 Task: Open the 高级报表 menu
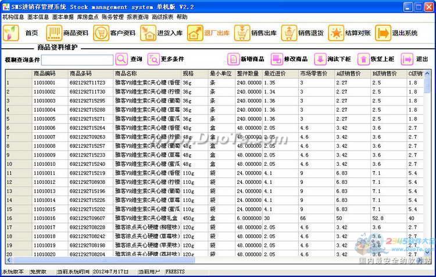(162, 17)
